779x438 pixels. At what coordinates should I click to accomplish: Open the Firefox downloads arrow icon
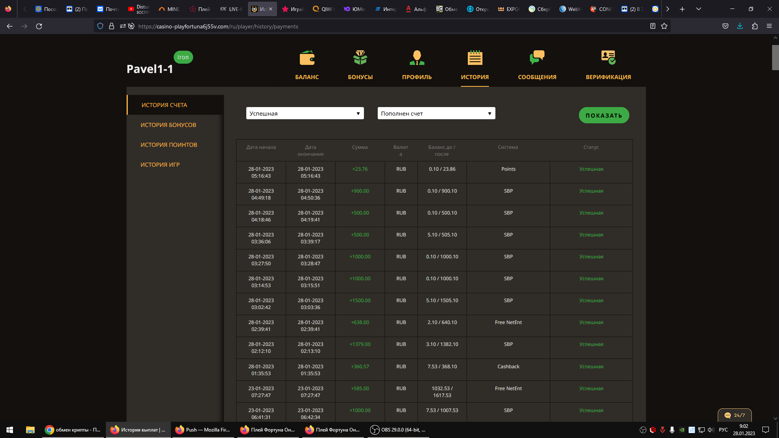(740, 26)
